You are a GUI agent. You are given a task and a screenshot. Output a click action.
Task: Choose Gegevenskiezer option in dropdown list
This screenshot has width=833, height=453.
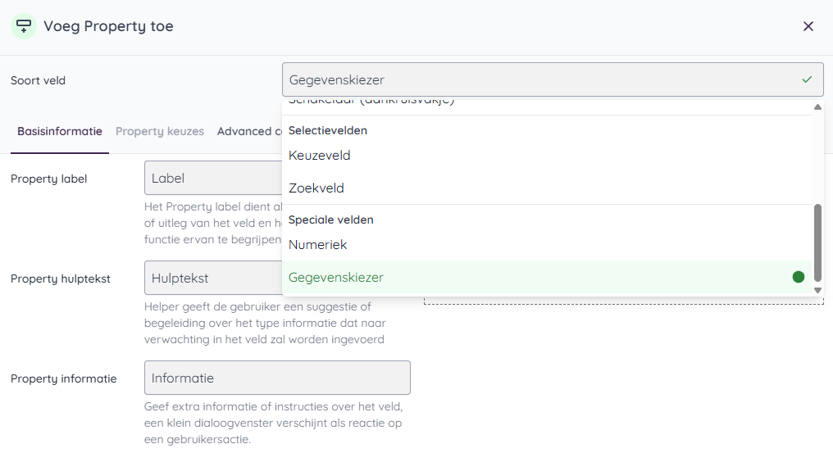click(547, 277)
